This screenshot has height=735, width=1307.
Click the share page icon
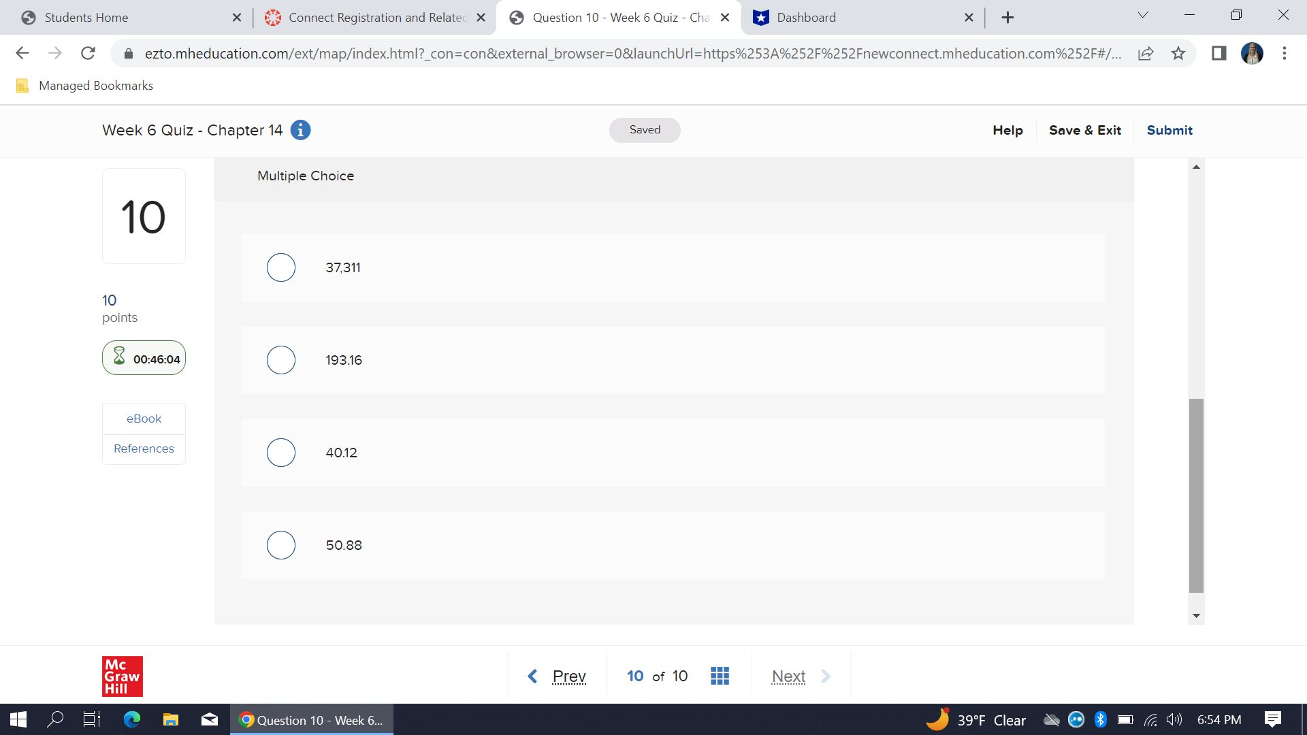point(1146,54)
